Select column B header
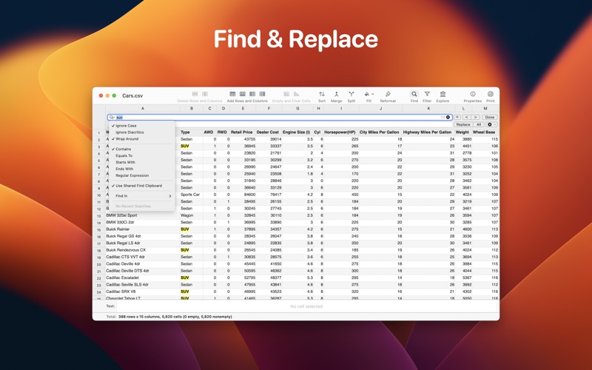Screen dimensions: 592x370 [x=192, y=108]
